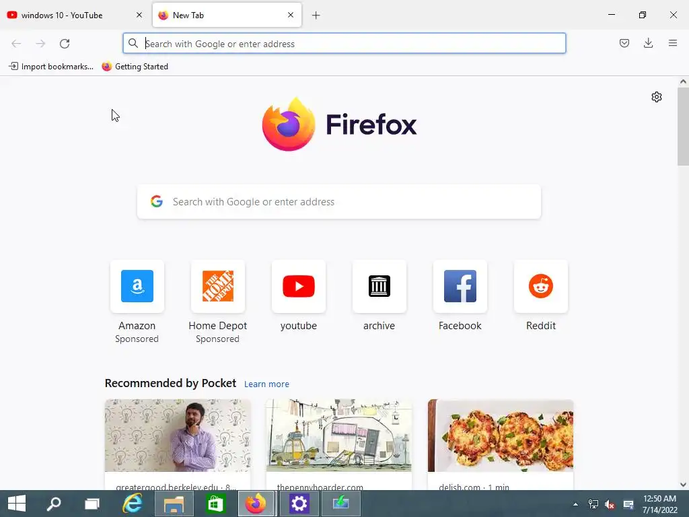The width and height of the screenshot is (689, 517).
Task: Launch Internet Explorer from taskbar
Action: (x=133, y=504)
